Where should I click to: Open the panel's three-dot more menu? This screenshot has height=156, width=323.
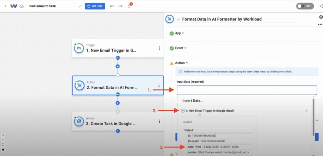[320, 24]
